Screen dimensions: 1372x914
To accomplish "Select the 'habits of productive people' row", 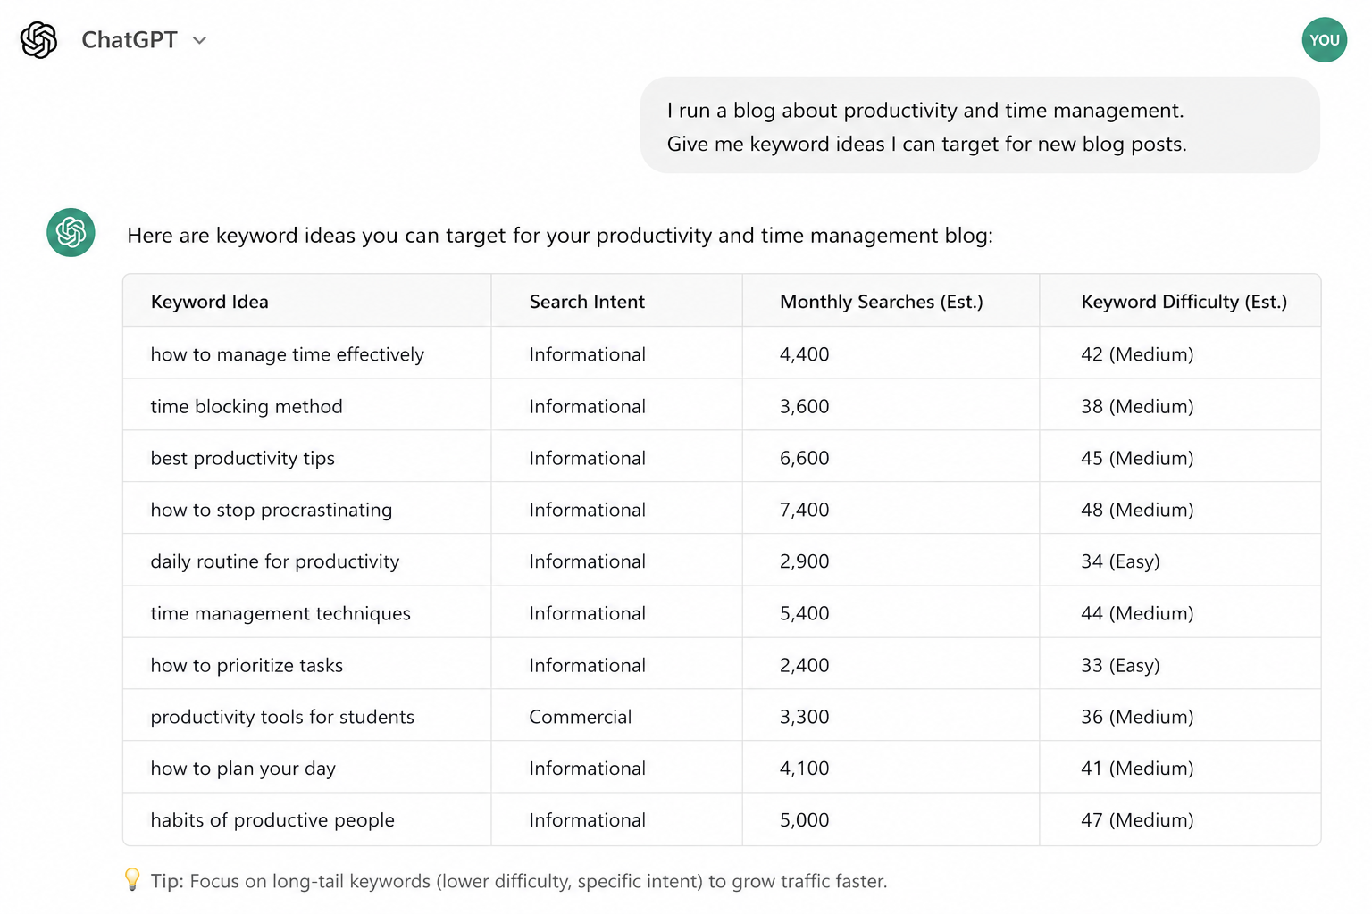I will pos(722,820).
